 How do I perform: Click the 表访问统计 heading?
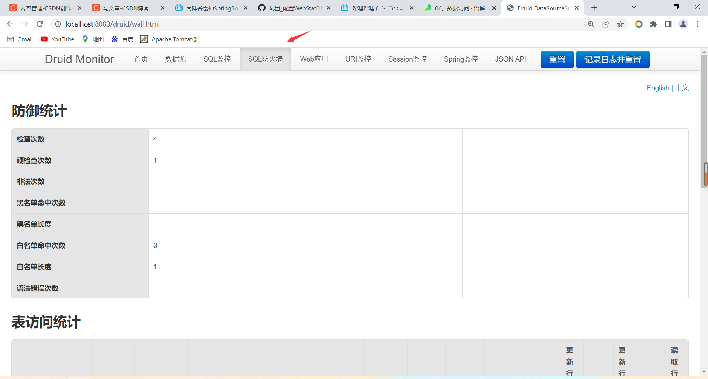pyautogui.click(x=46, y=322)
